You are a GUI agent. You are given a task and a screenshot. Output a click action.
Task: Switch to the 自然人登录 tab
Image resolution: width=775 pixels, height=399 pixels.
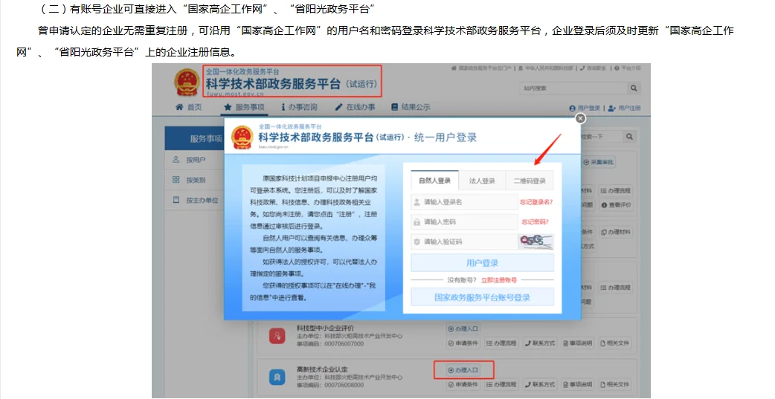click(434, 181)
